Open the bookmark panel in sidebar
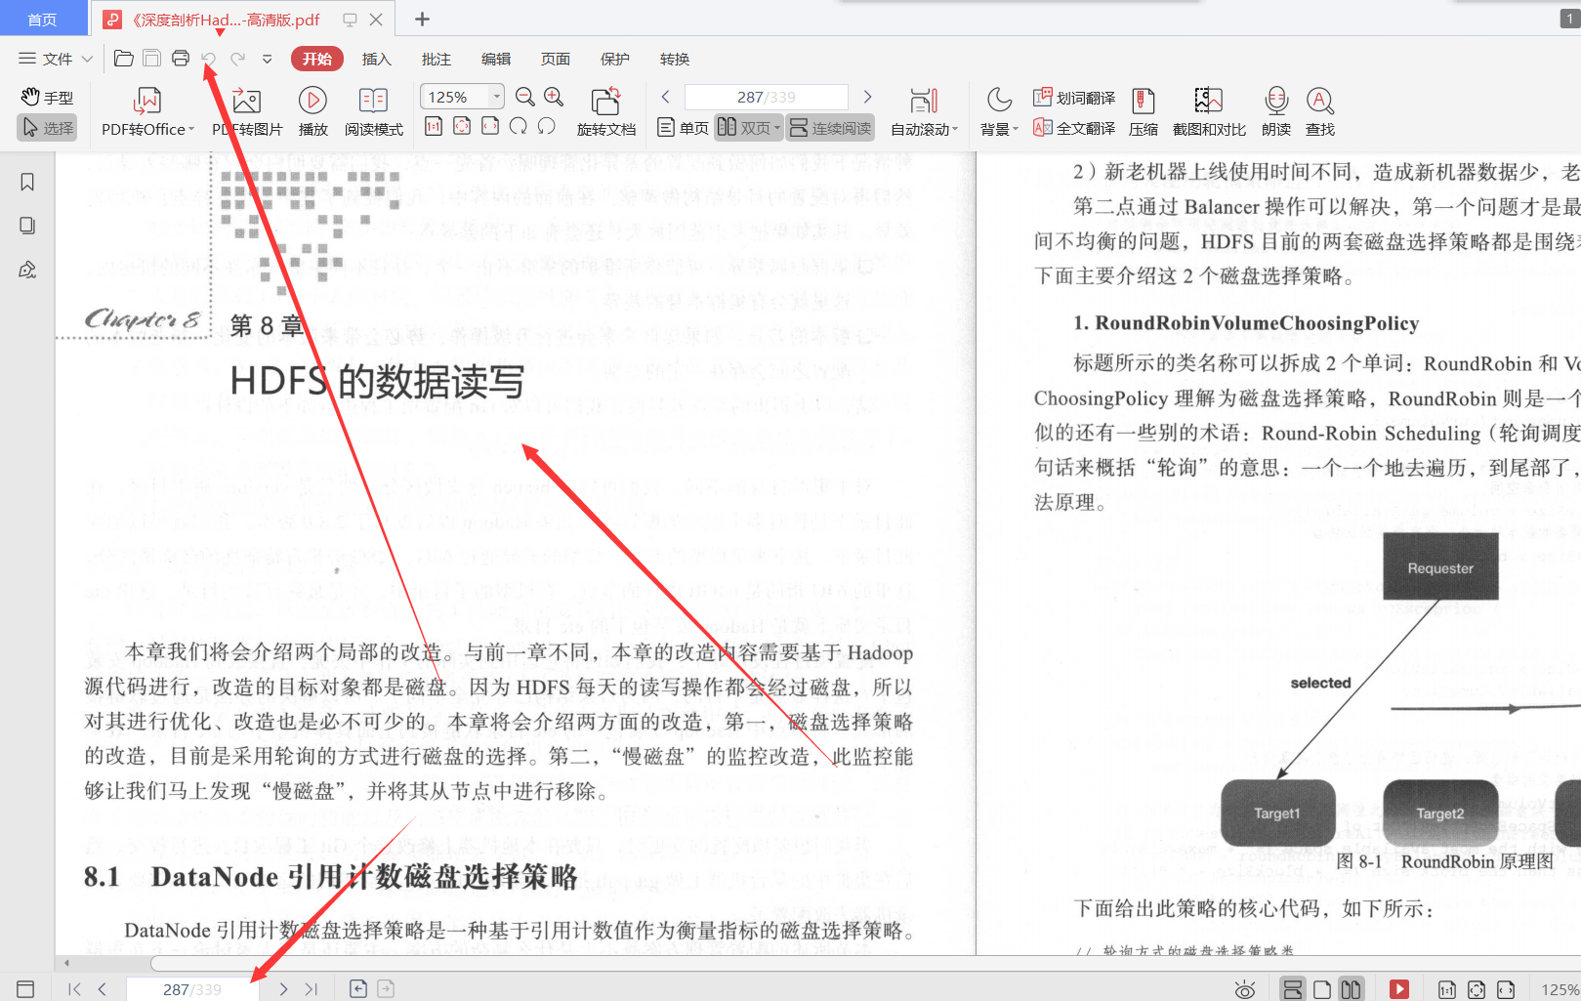 [27, 183]
